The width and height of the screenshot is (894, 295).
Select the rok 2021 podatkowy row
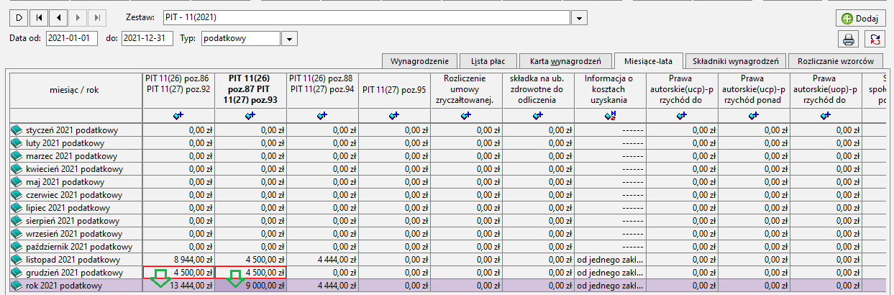click(447, 286)
